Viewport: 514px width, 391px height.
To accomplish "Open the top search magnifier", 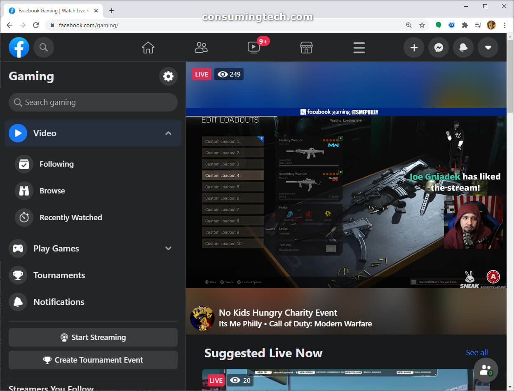I will (44, 47).
